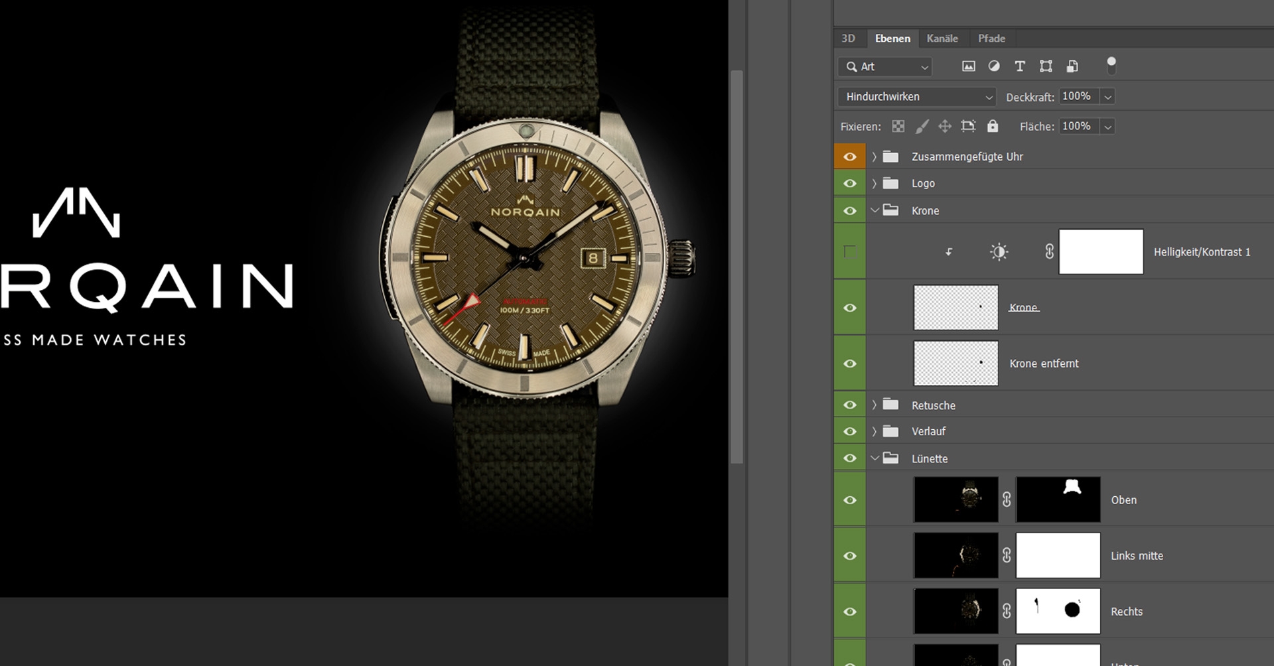Click the shape layer filter icon

click(x=1046, y=66)
